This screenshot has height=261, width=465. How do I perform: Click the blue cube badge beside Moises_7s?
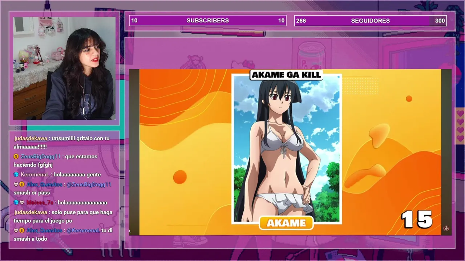click(16, 203)
